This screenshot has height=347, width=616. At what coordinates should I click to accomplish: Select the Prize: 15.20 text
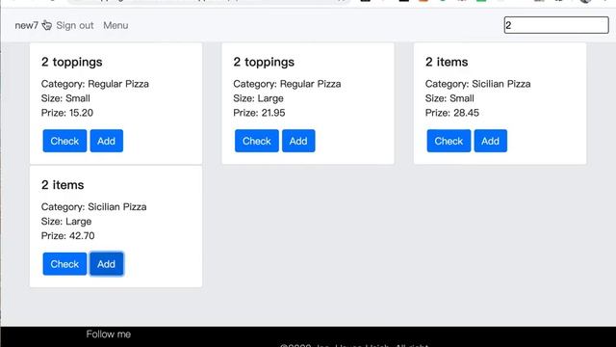click(67, 113)
